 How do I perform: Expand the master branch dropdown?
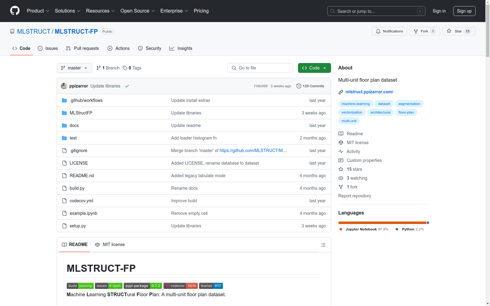(74, 68)
